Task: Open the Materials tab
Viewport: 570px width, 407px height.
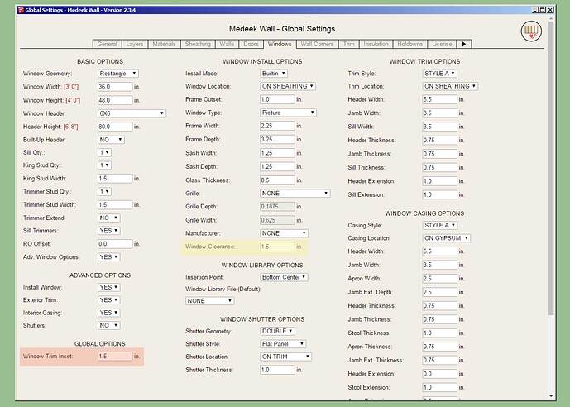Action: [x=164, y=44]
